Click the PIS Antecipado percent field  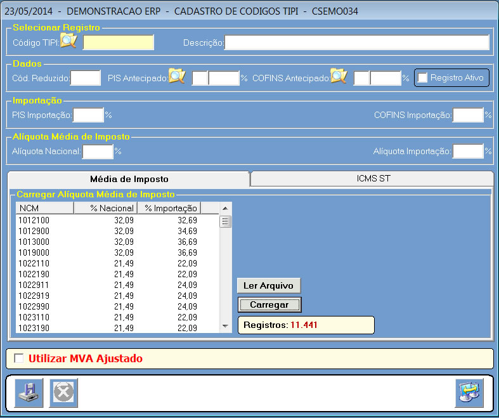224,78
